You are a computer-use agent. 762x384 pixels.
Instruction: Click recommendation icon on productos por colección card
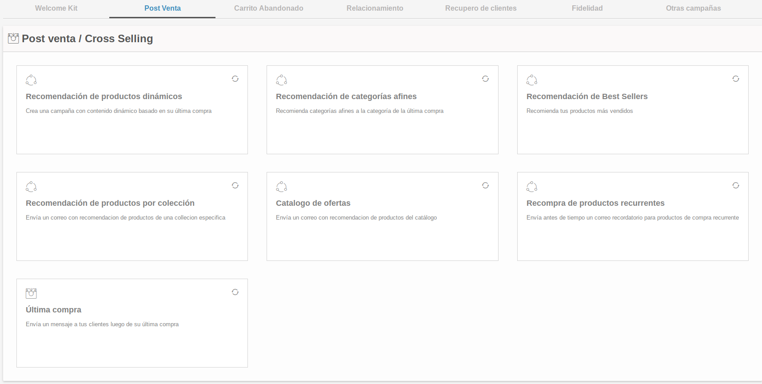[31, 187]
